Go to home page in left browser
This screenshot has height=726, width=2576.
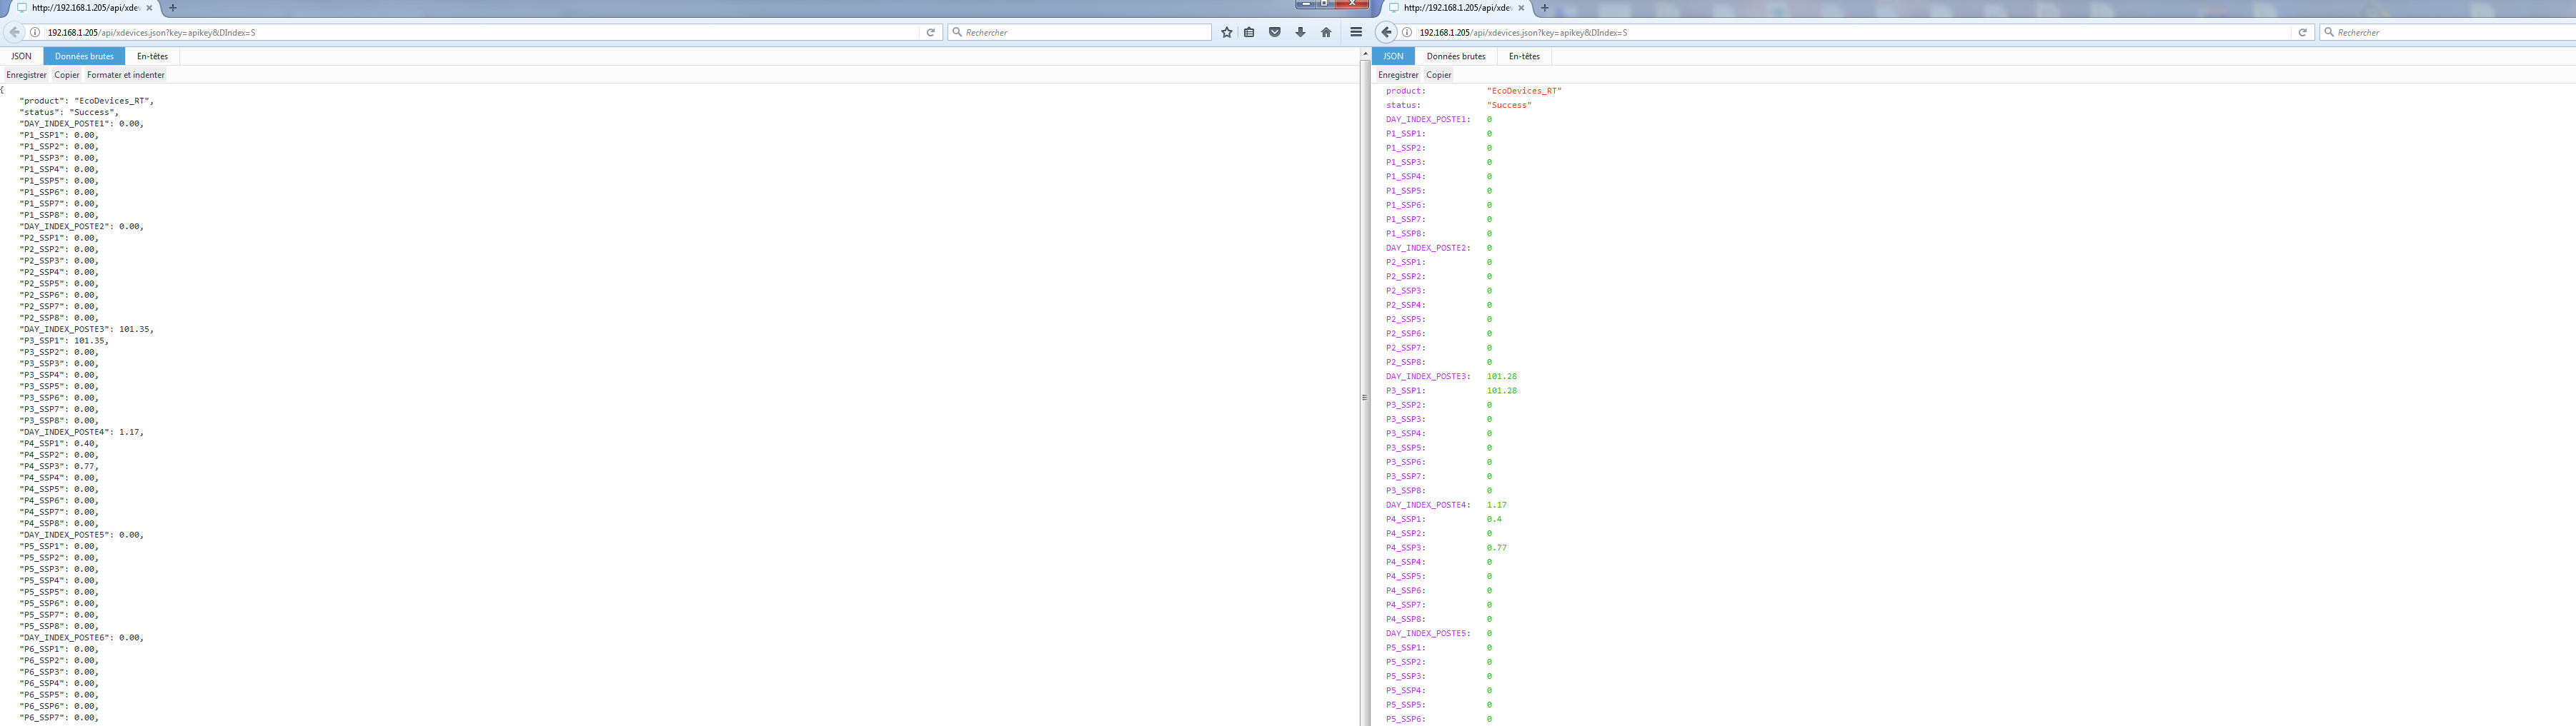[1326, 32]
